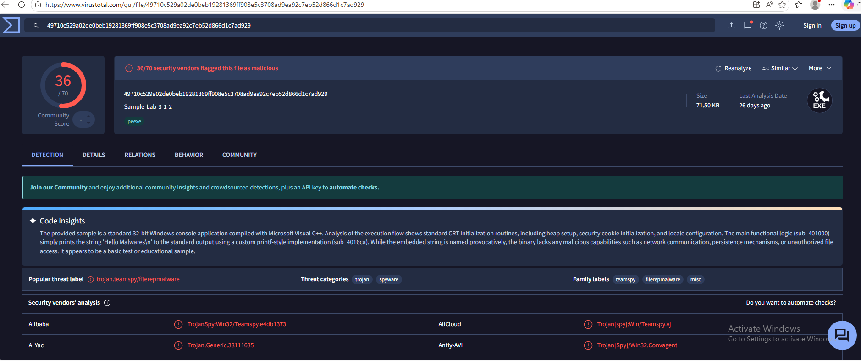Image resolution: width=861 pixels, height=362 pixels.
Task: Click the Sign up button
Action: 845,26
